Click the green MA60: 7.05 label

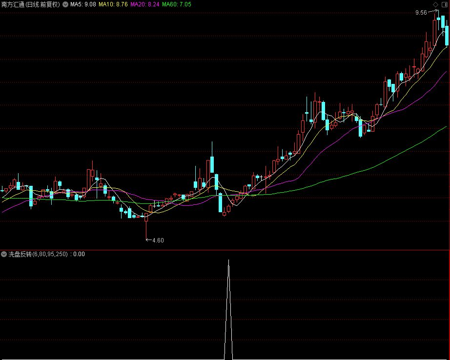click(177, 4)
